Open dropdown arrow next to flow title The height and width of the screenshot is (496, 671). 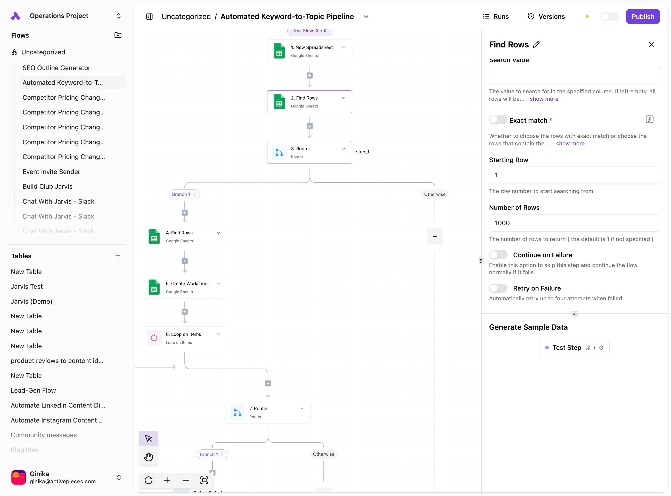(366, 16)
